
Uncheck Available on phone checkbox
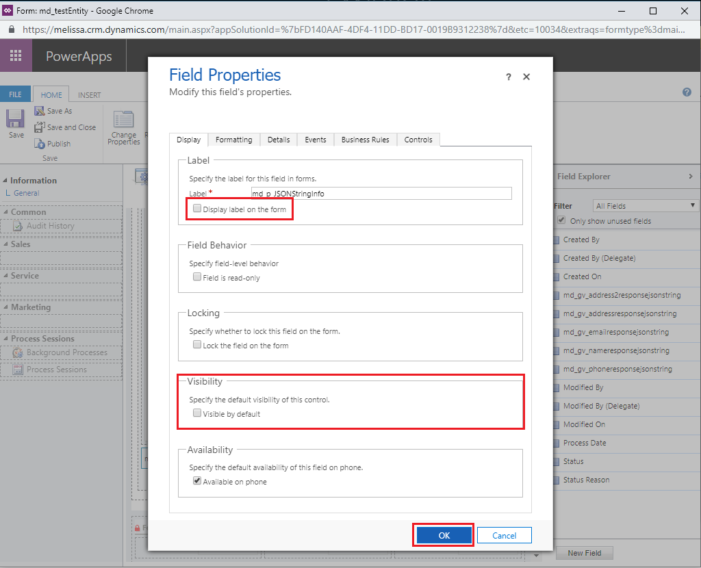coord(196,481)
